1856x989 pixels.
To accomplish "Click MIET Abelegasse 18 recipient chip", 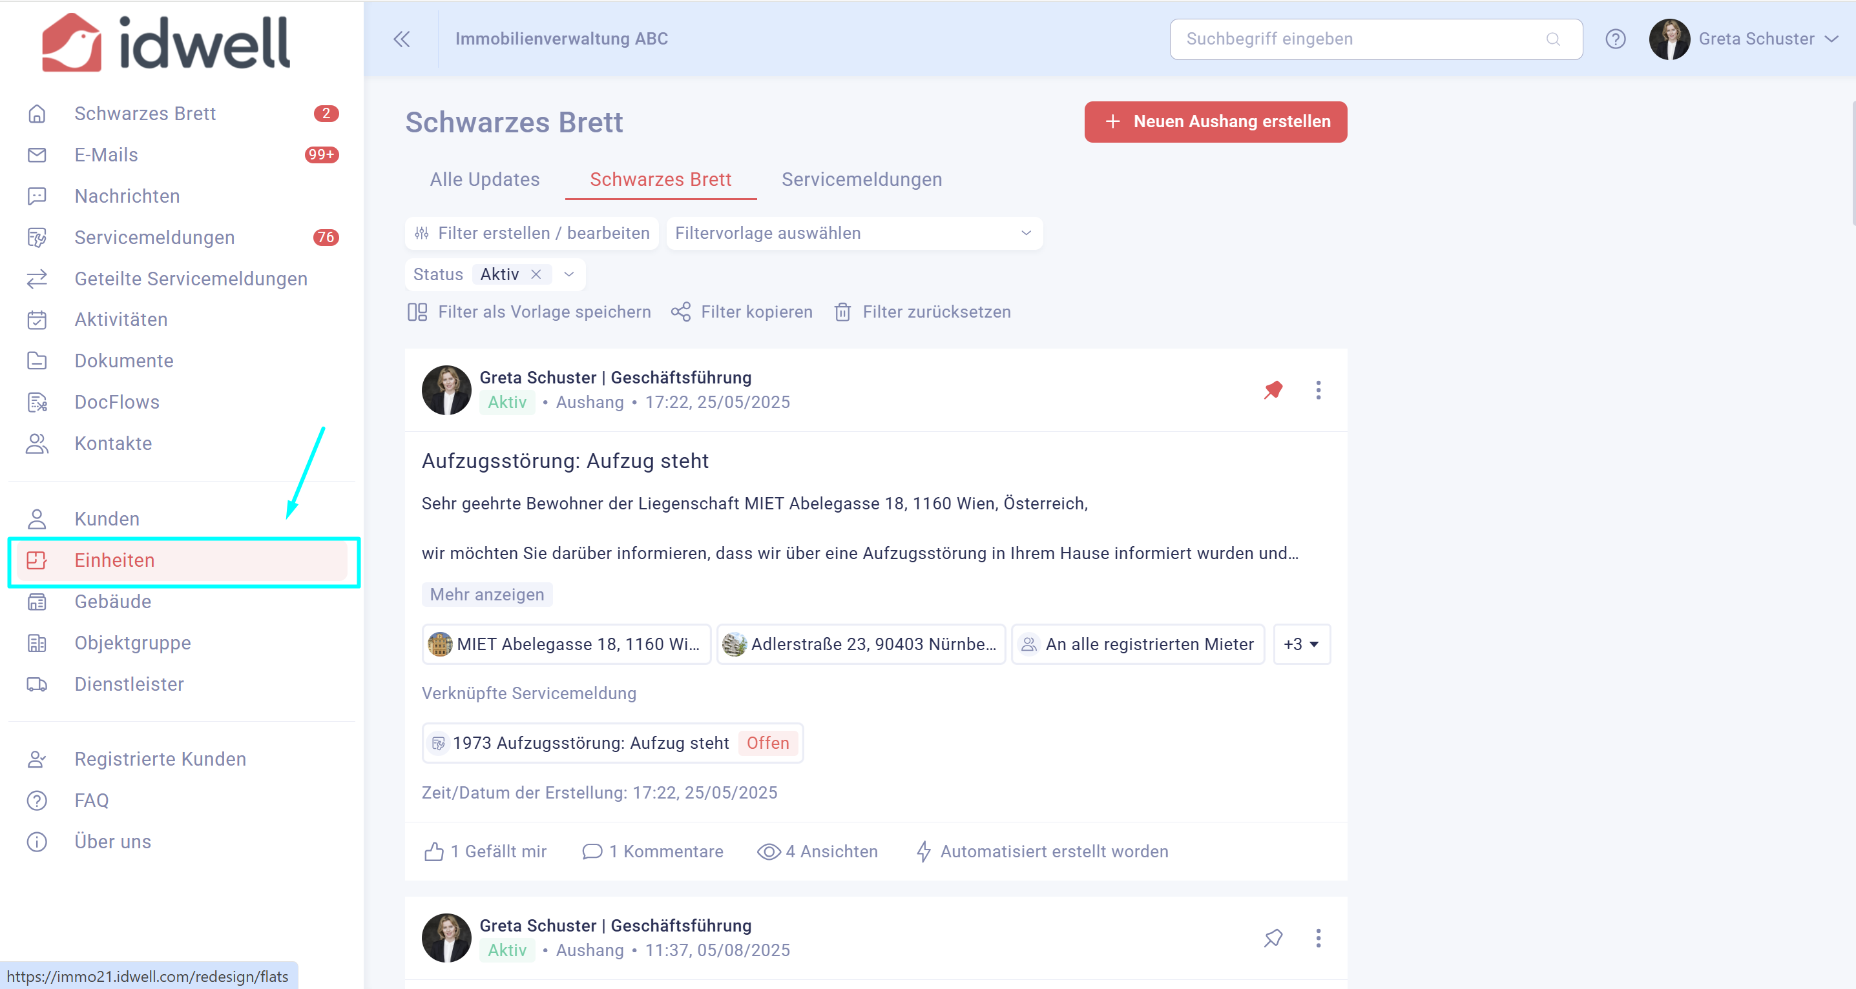I will tap(567, 644).
